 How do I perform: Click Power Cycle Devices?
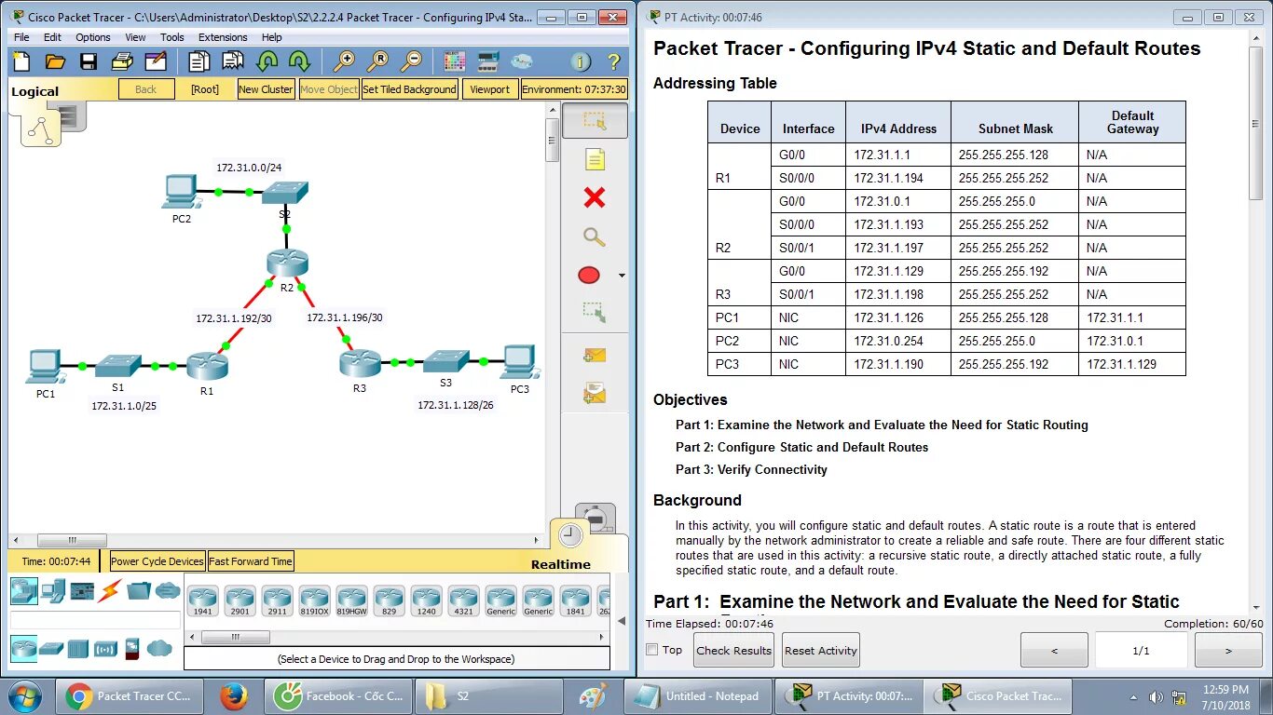pyautogui.click(x=157, y=561)
